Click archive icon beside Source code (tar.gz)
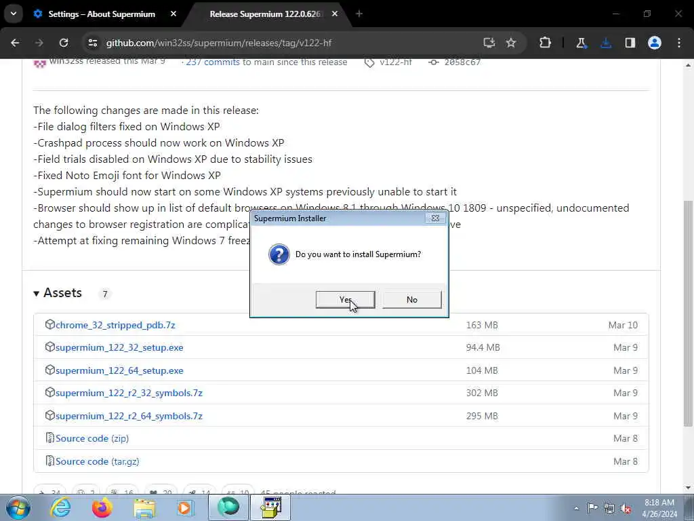Screen dimensions: 694x521 (50, 461)
